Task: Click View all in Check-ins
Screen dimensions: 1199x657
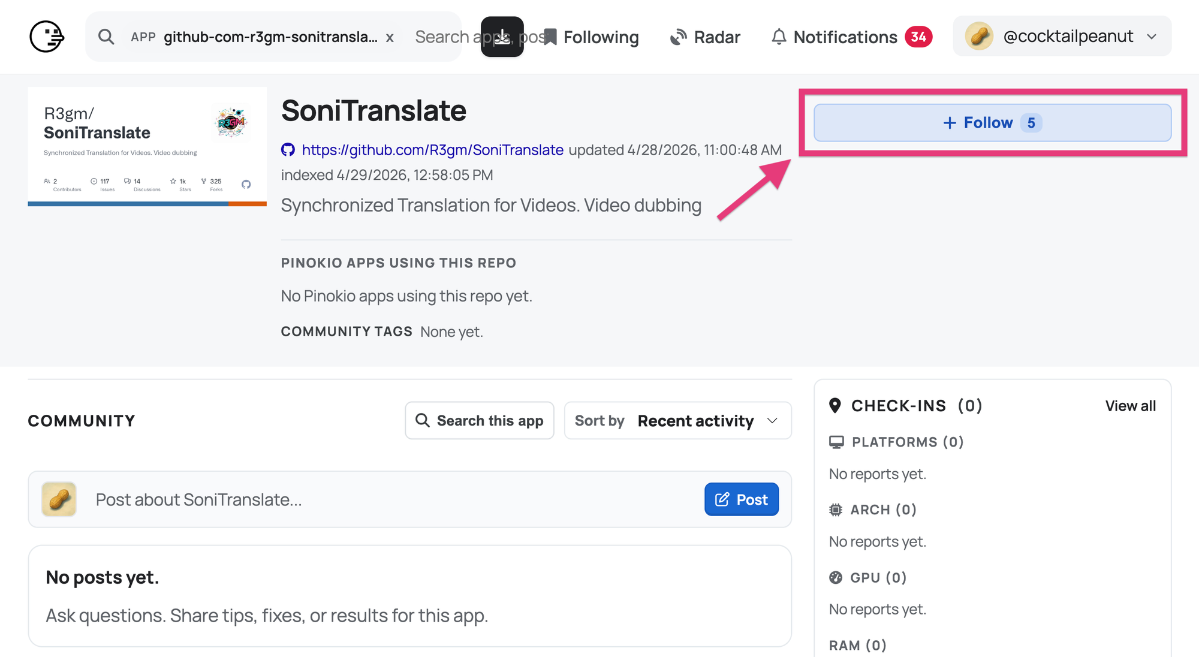Action: click(1130, 406)
